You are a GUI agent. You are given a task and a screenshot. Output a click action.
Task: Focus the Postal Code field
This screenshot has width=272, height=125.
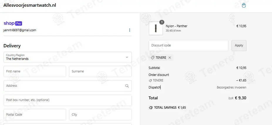coord(35,114)
